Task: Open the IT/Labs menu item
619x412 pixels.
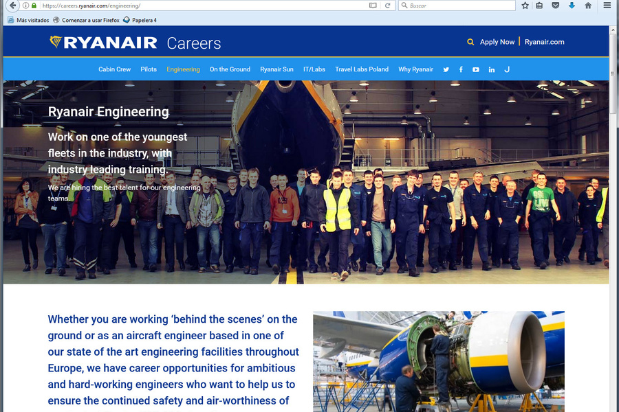Action: coord(314,69)
